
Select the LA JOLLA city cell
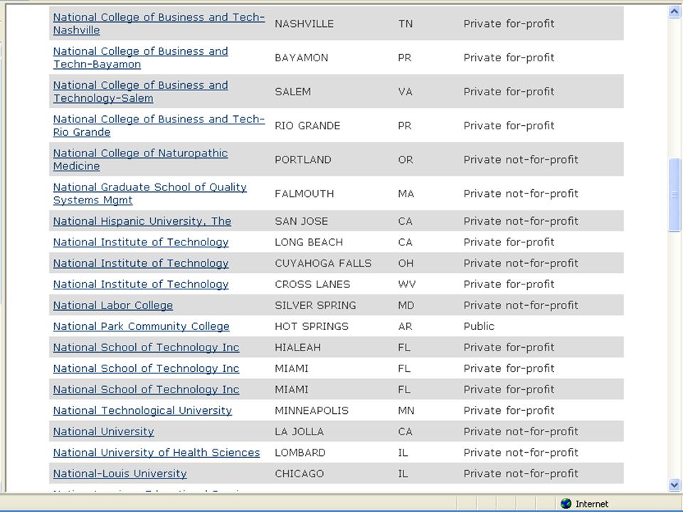tap(299, 432)
